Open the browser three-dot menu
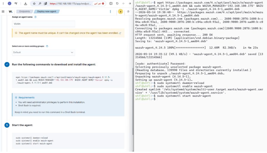 (x=3, y=3)
